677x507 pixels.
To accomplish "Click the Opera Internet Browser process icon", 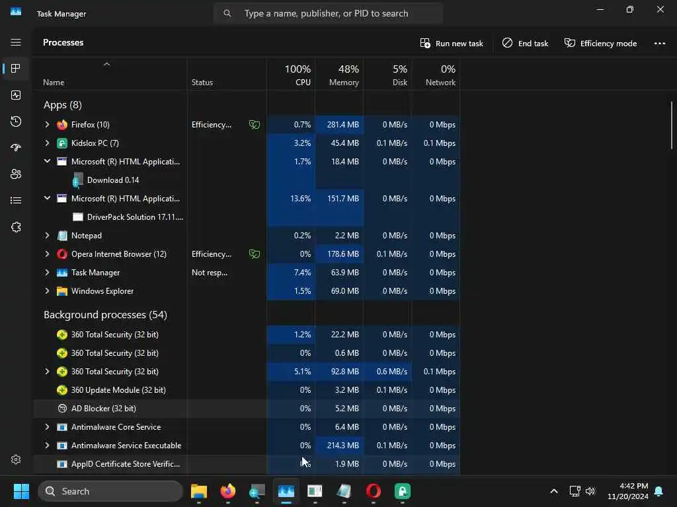I will point(62,254).
